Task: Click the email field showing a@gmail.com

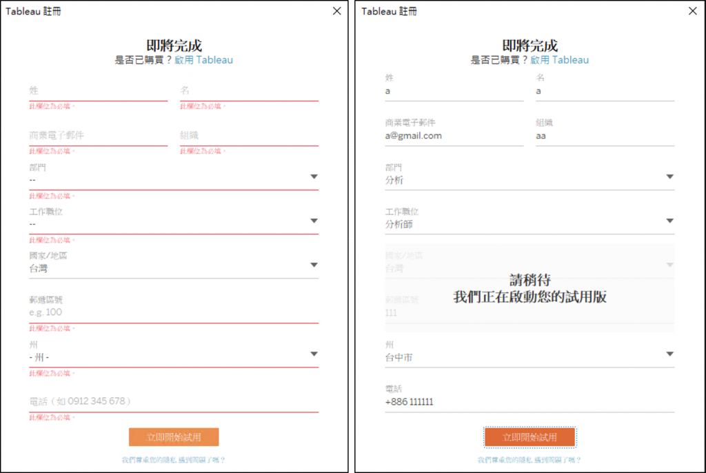Action: point(454,136)
